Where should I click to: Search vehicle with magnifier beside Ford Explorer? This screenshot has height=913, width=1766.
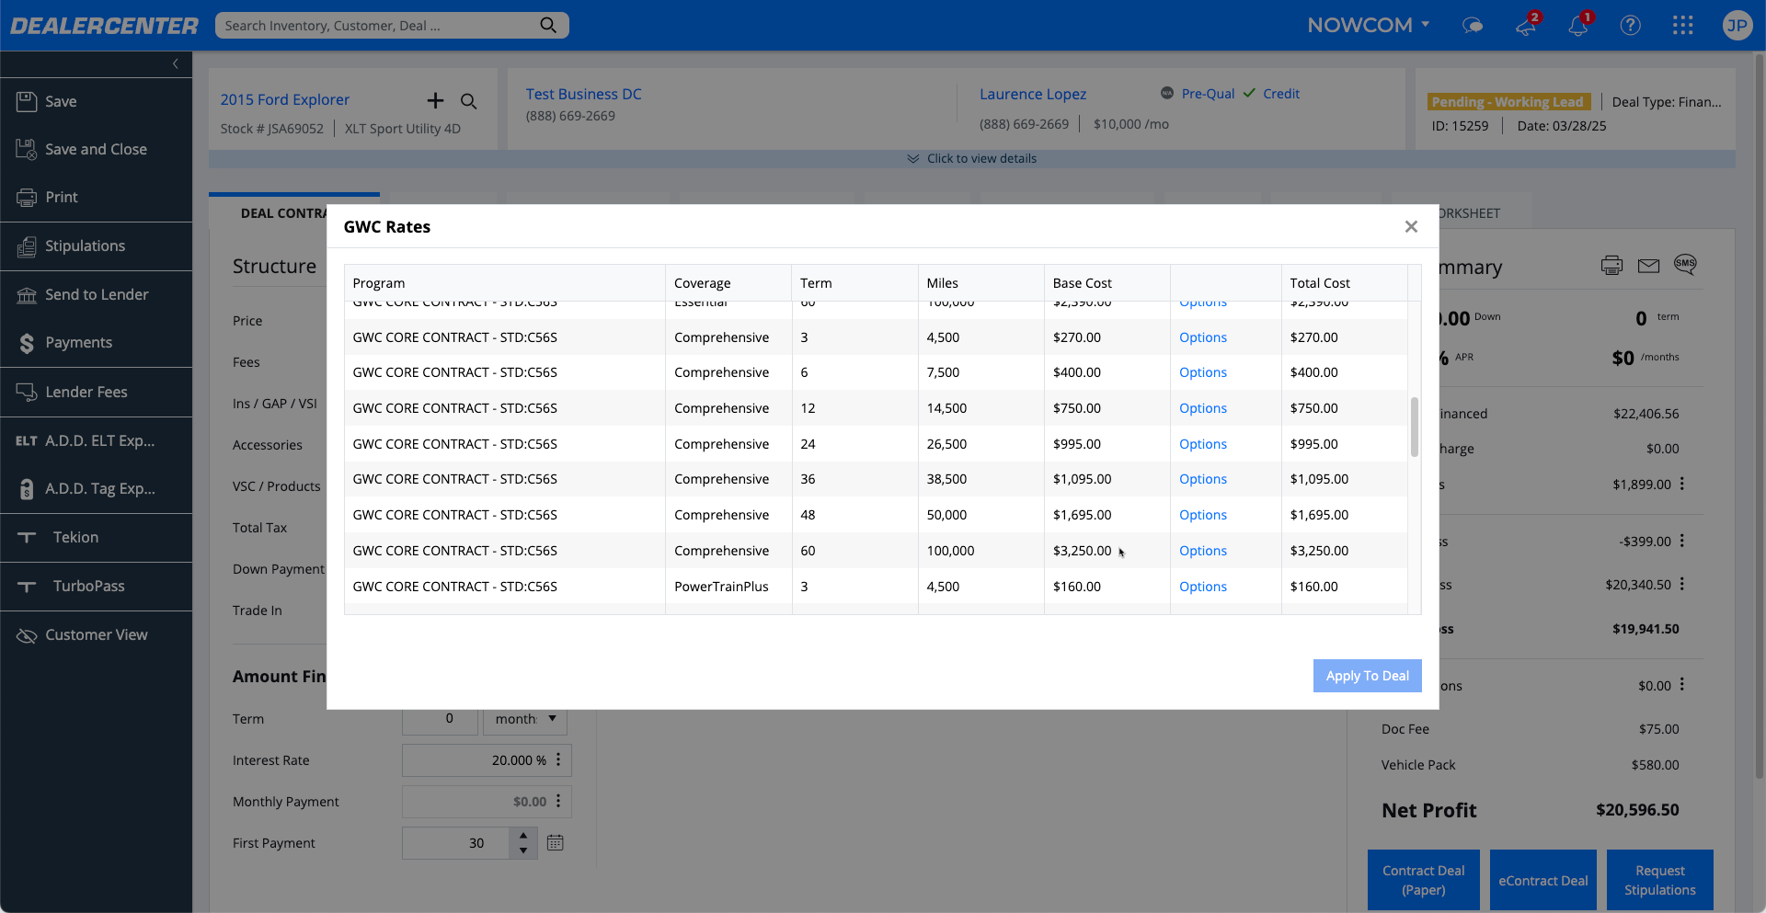[x=468, y=101]
